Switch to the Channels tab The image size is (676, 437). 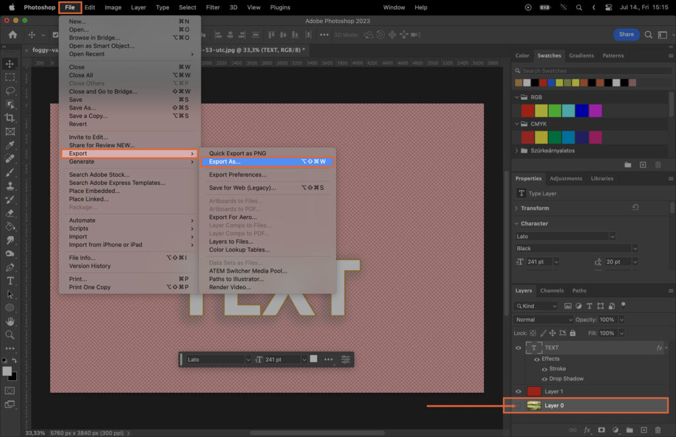[553, 290]
